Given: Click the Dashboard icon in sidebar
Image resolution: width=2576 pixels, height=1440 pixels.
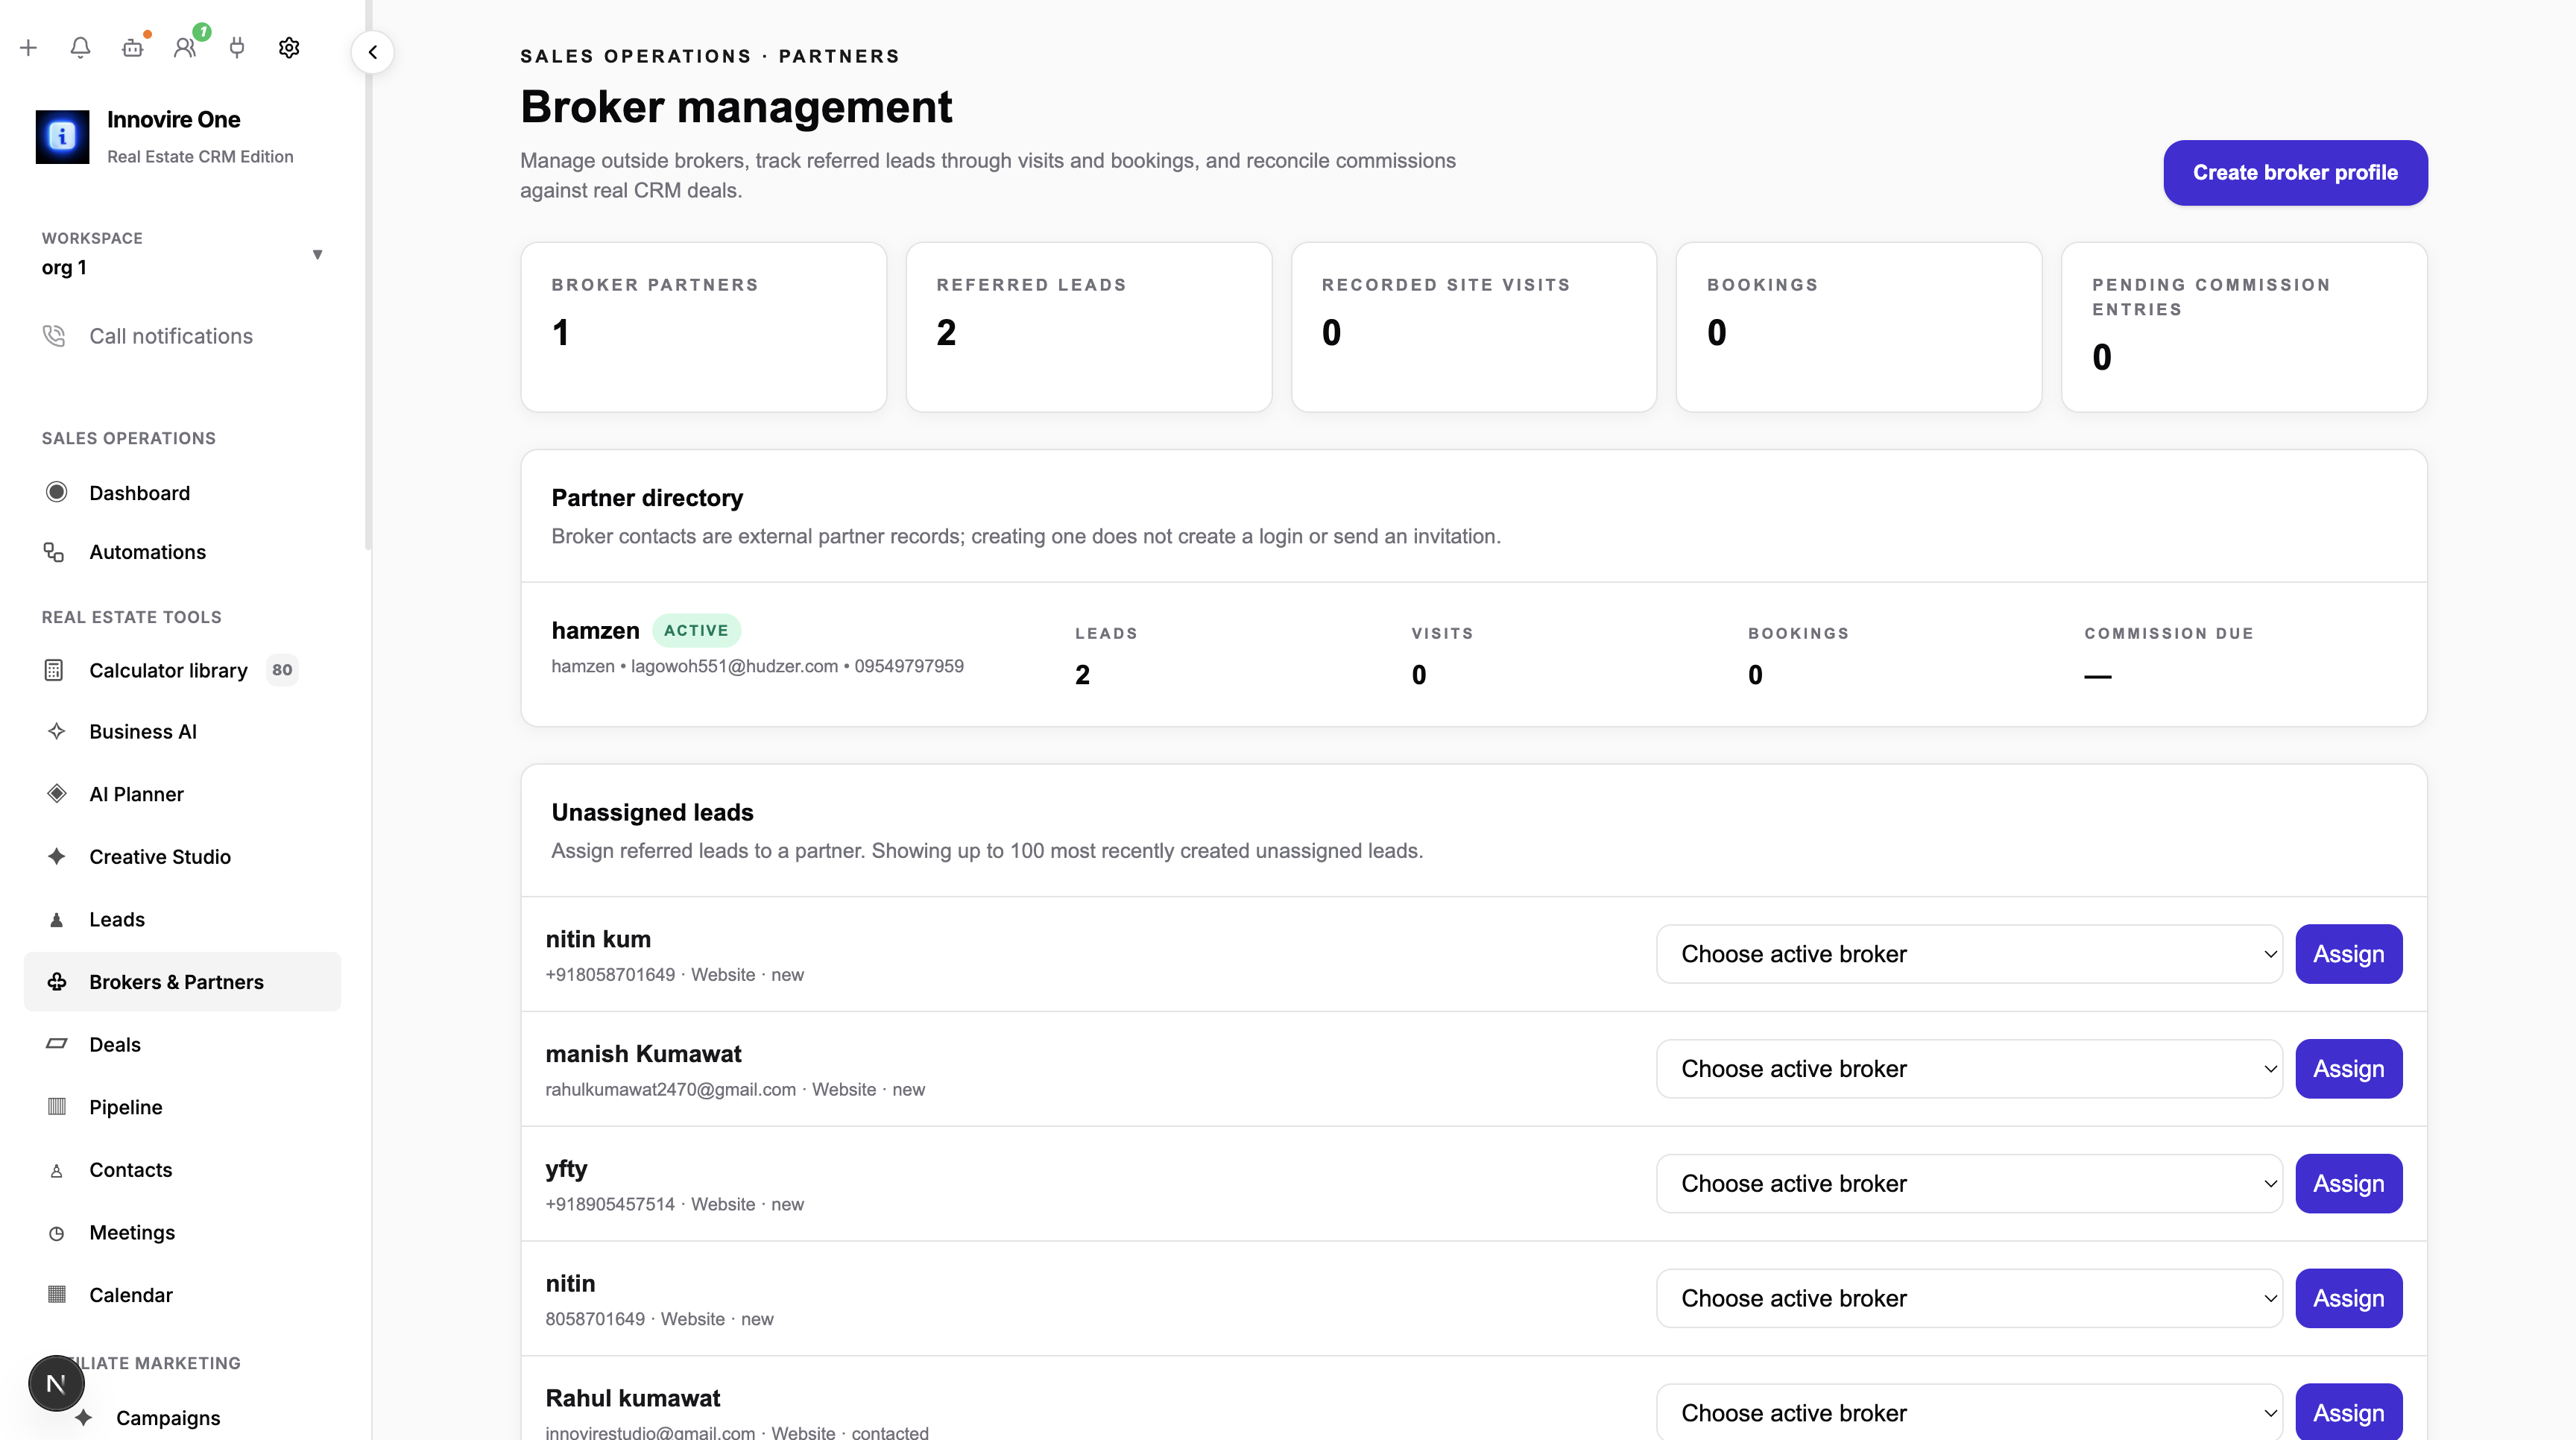Looking at the screenshot, I should [57, 492].
